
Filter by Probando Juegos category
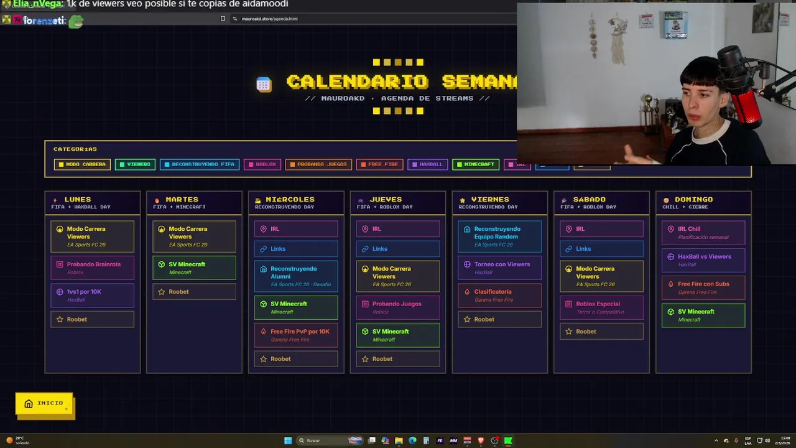pos(318,164)
